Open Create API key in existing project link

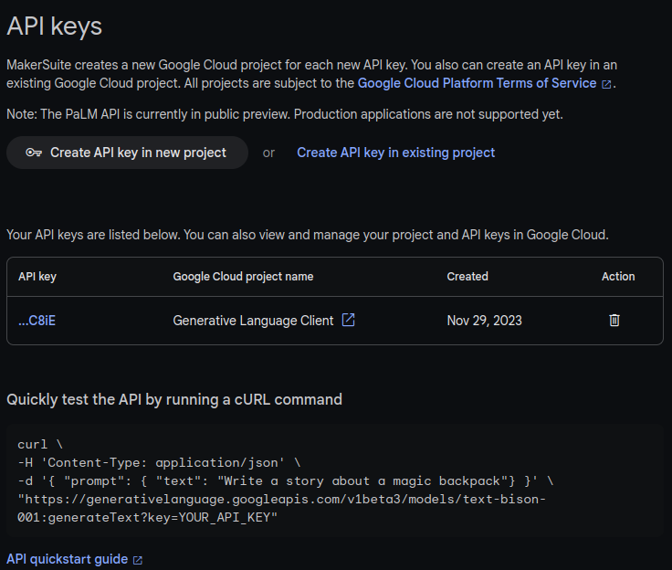(x=395, y=153)
